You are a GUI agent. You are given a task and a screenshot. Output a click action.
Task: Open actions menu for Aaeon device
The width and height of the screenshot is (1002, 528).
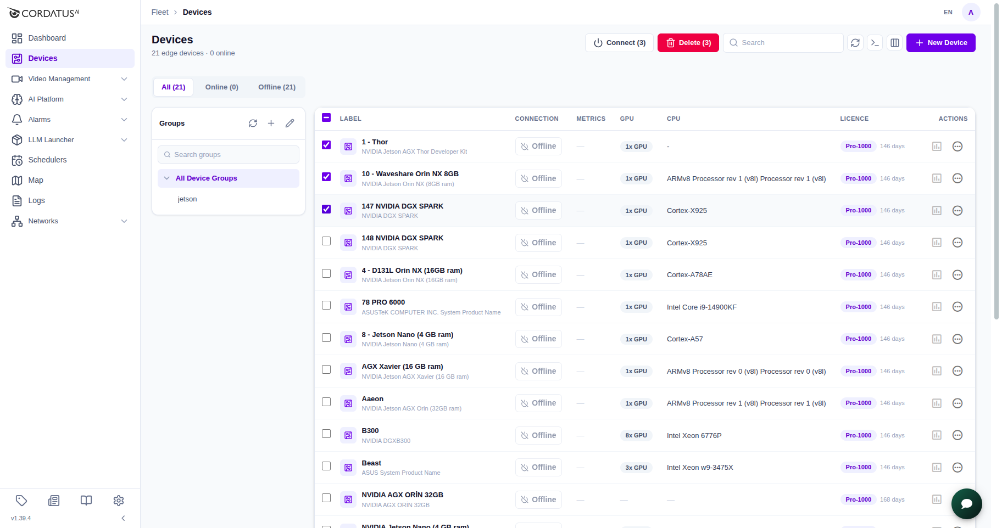(958, 403)
